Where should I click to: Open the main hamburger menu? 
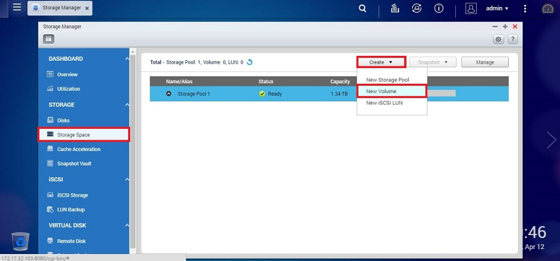pos(17,7)
